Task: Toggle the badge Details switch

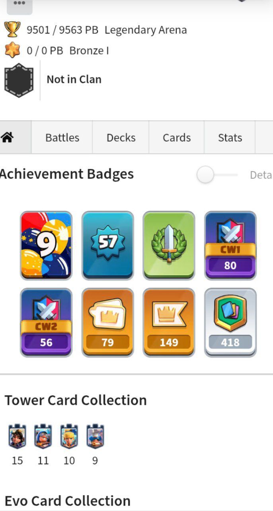Action: 217,175
